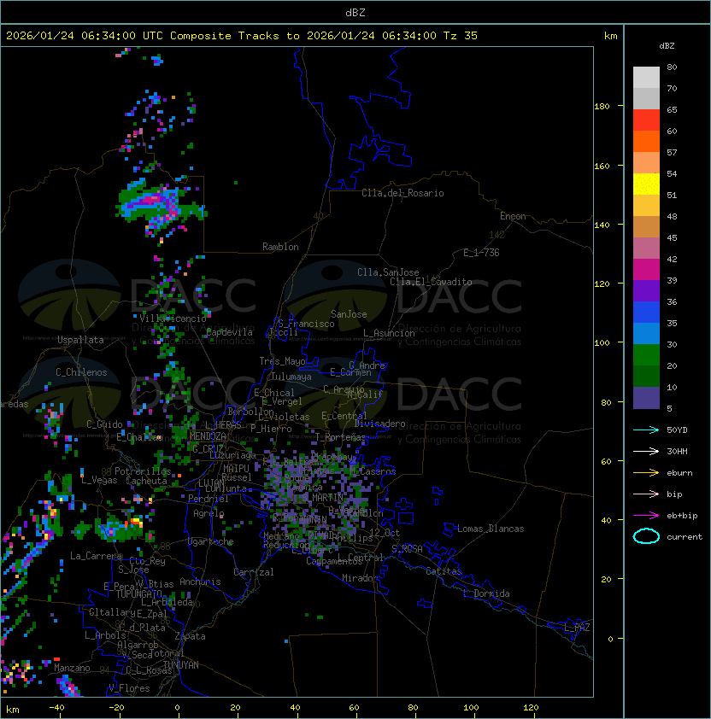711x719 pixels.
Task: Click the dBZ title at top
Action: coord(355,13)
